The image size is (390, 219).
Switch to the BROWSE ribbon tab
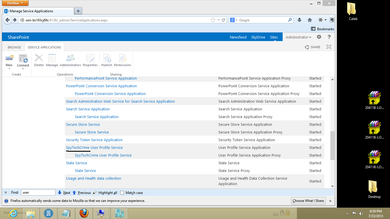click(14, 47)
